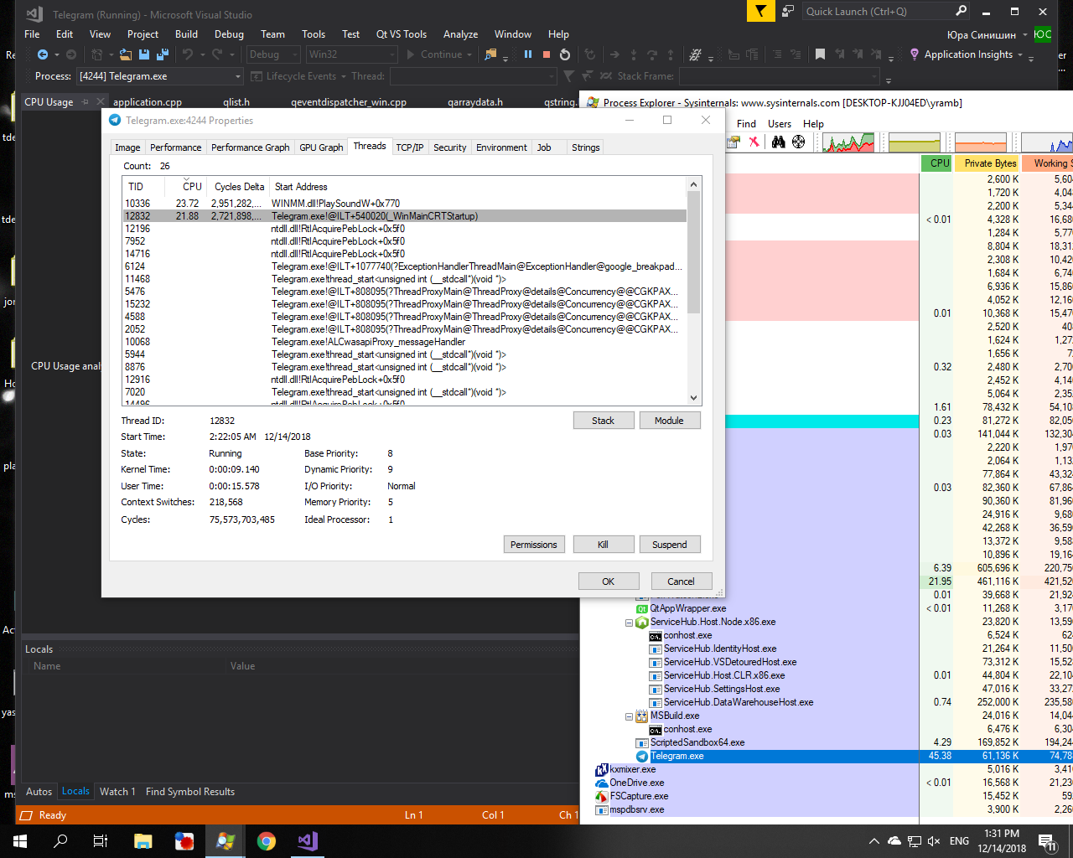Image resolution: width=1073 pixels, height=858 pixels.
Task: Click the Visual Studio taskbar icon
Action: click(308, 841)
